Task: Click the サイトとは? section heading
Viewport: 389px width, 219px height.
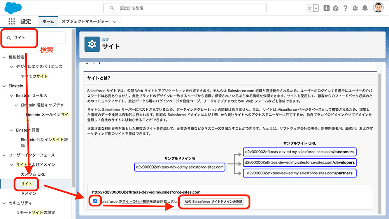Action: pos(99,78)
